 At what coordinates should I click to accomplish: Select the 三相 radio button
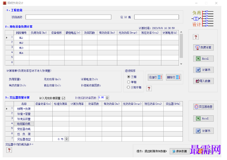(x=129, y=77)
